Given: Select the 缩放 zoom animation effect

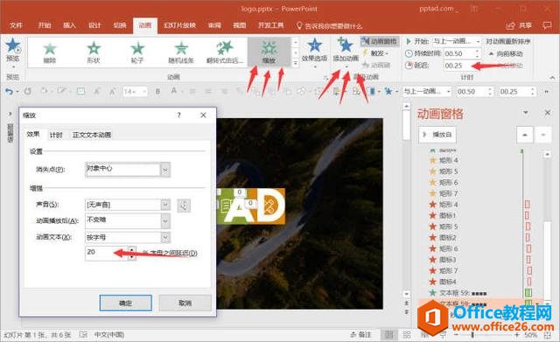Looking at the screenshot, I should point(269,52).
